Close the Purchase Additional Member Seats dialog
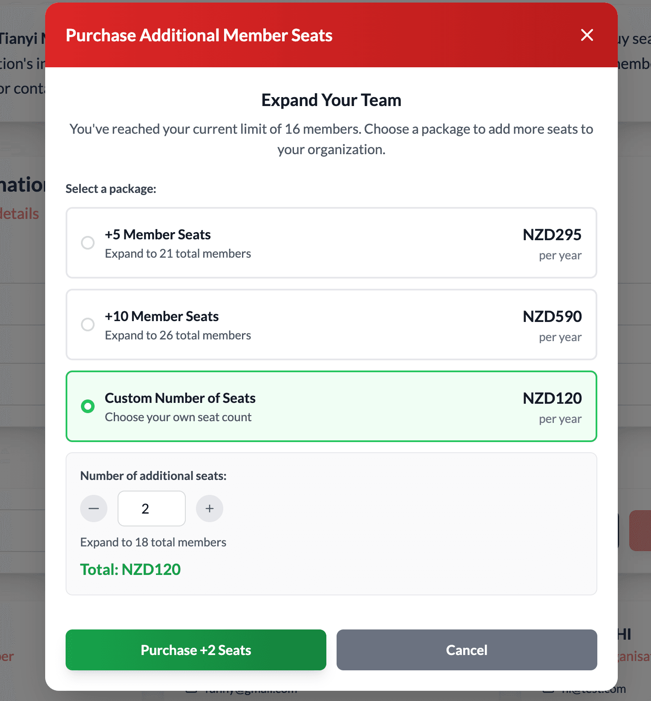This screenshot has height=701, width=651. coord(587,35)
